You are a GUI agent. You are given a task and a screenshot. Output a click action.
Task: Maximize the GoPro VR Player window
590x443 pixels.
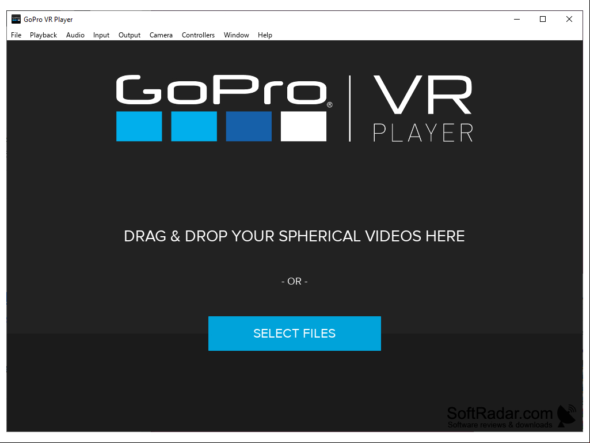pyautogui.click(x=543, y=19)
